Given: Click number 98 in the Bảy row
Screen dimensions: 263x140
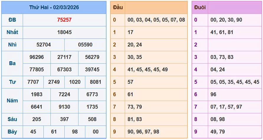Looking at the screenshot, I should [75, 132].
